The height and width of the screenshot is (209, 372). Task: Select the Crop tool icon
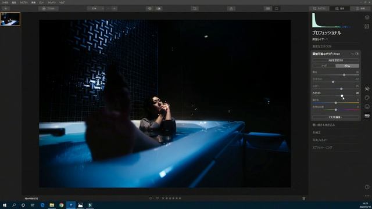tap(195, 8)
